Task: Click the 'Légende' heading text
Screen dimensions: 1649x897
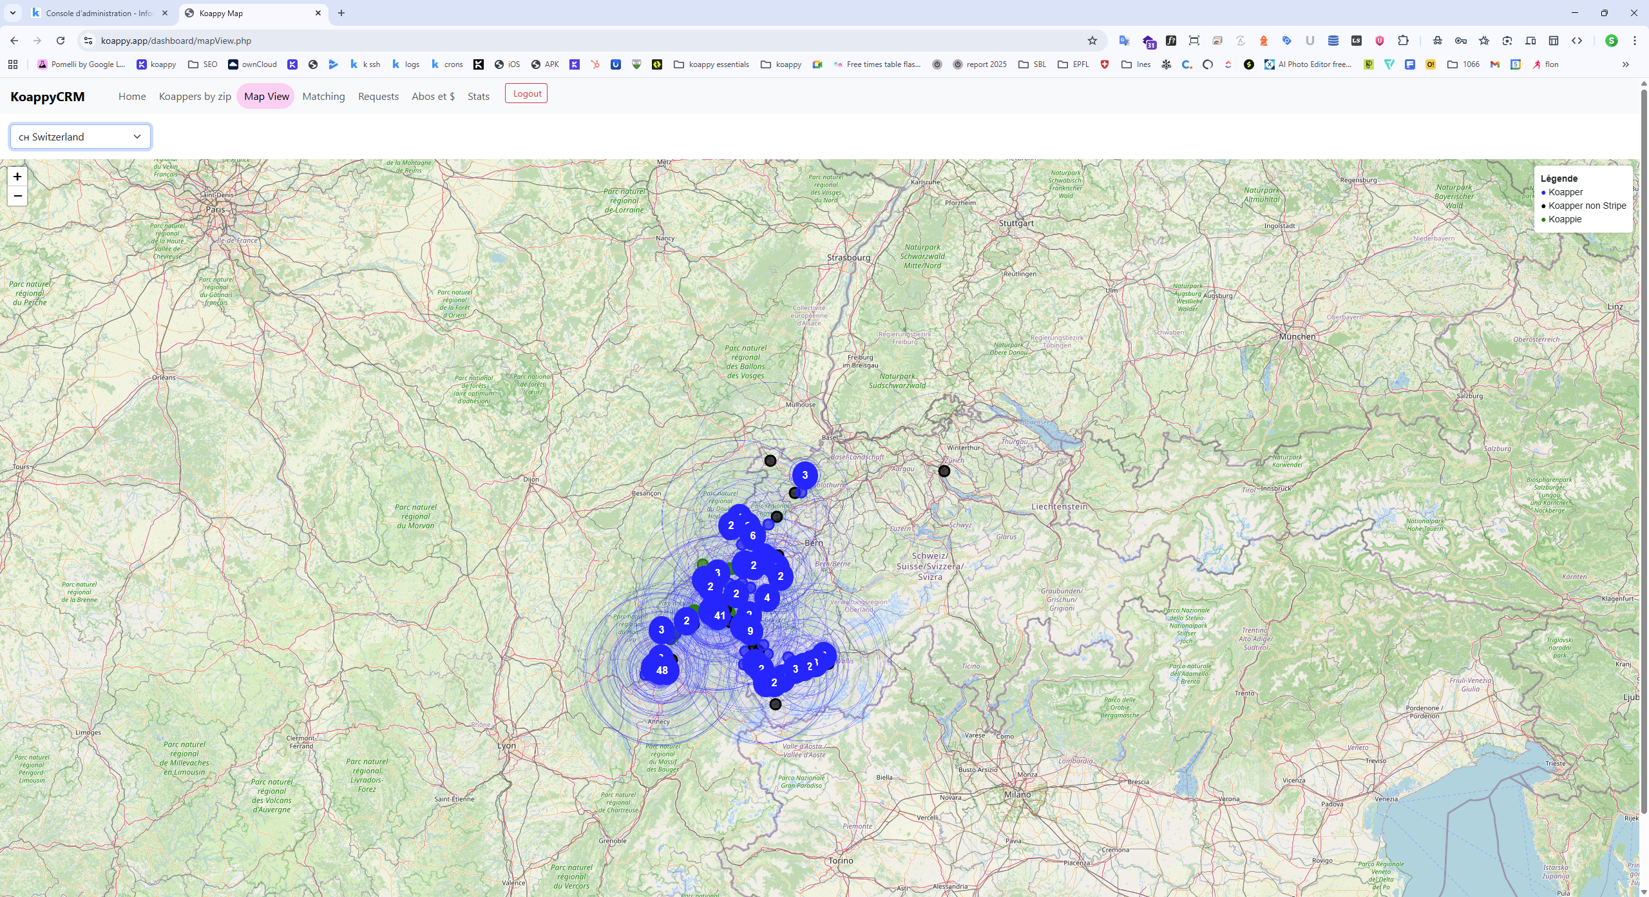Action: click(x=1559, y=178)
